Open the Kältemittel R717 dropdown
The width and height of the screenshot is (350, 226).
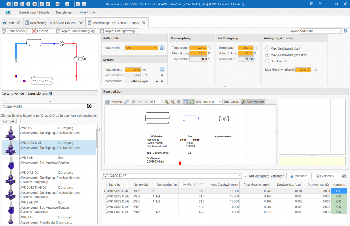pos(156,48)
